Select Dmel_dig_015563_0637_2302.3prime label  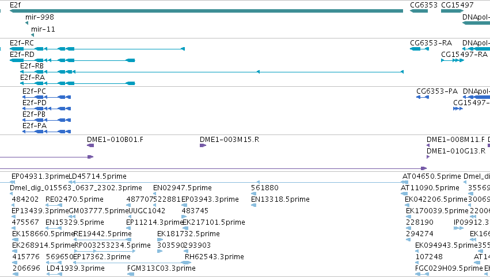(76, 188)
